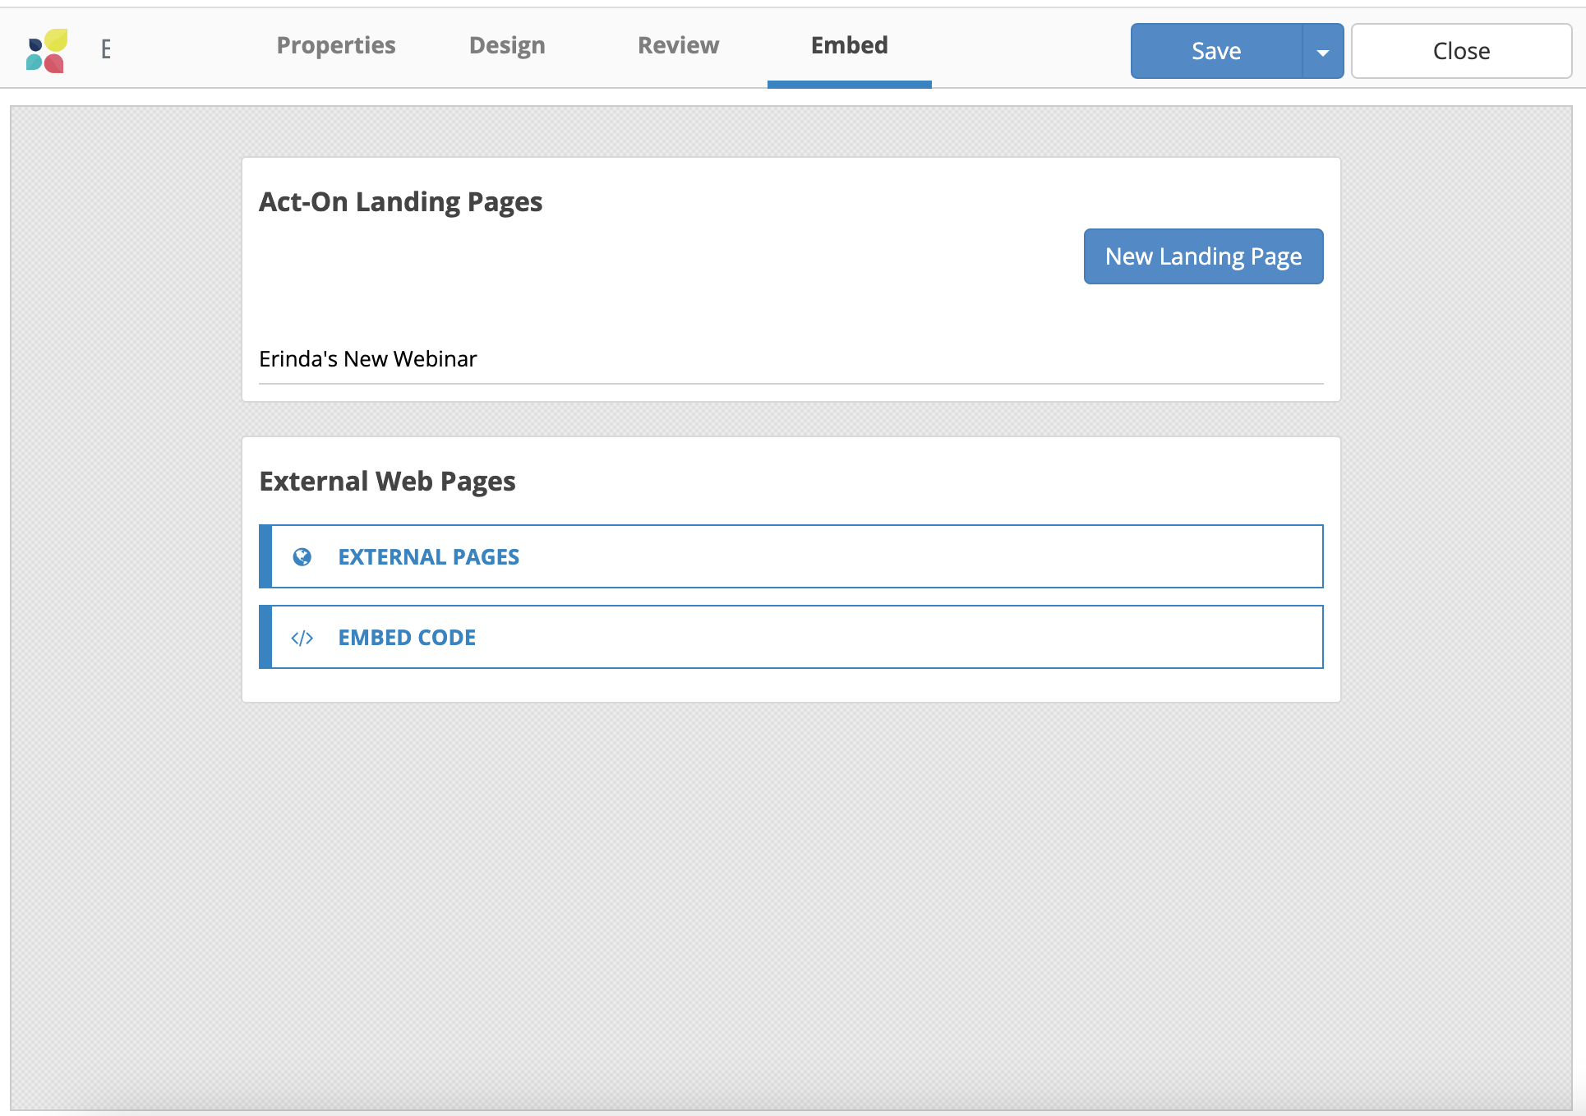
Task: Open the Review tab
Action: [679, 46]
